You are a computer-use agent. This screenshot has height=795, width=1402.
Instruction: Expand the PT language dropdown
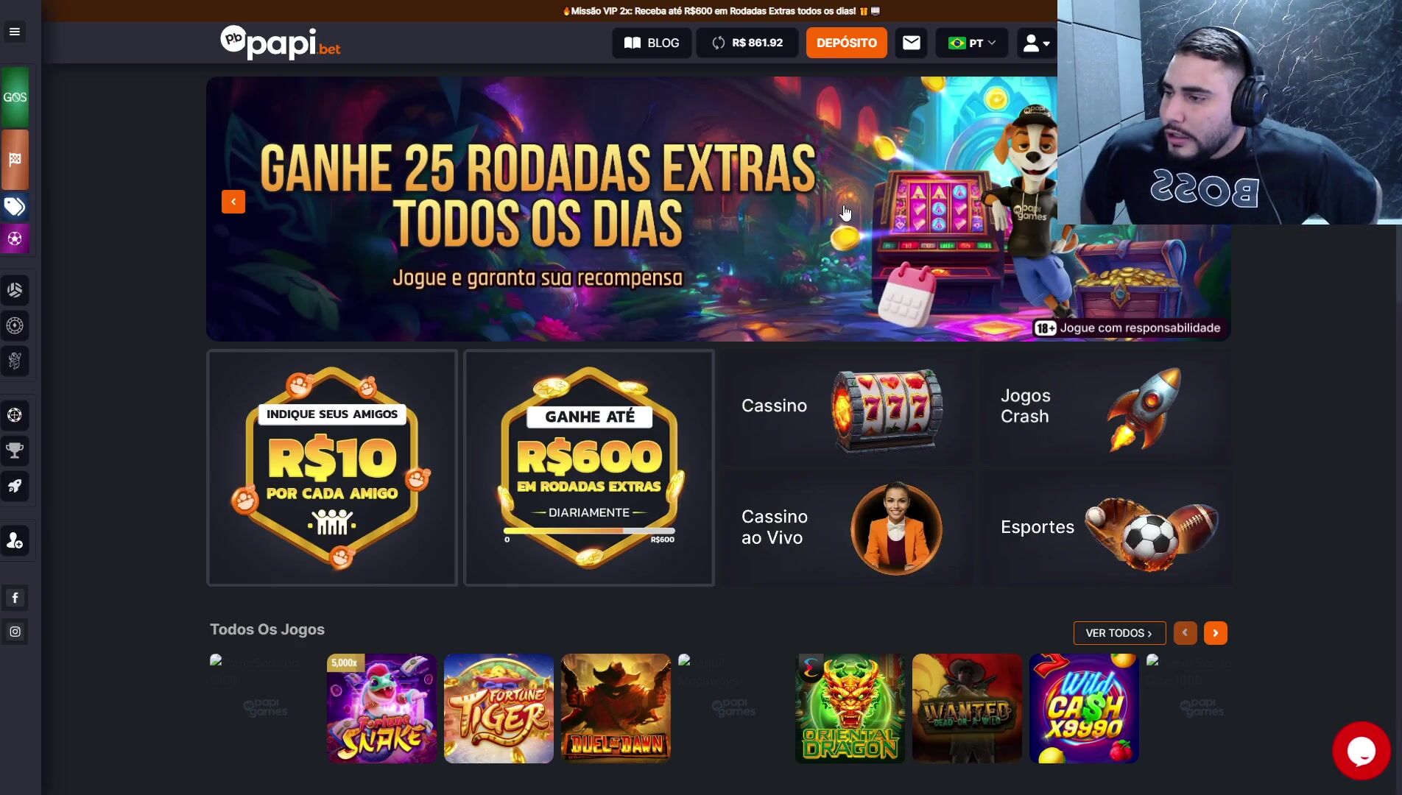(971, 43)
